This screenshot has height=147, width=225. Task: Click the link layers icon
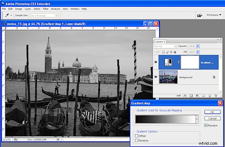click(178, 96)
